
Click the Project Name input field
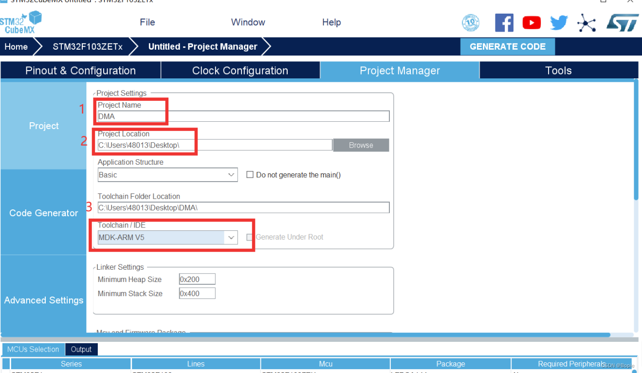click(x=243, y=116)
